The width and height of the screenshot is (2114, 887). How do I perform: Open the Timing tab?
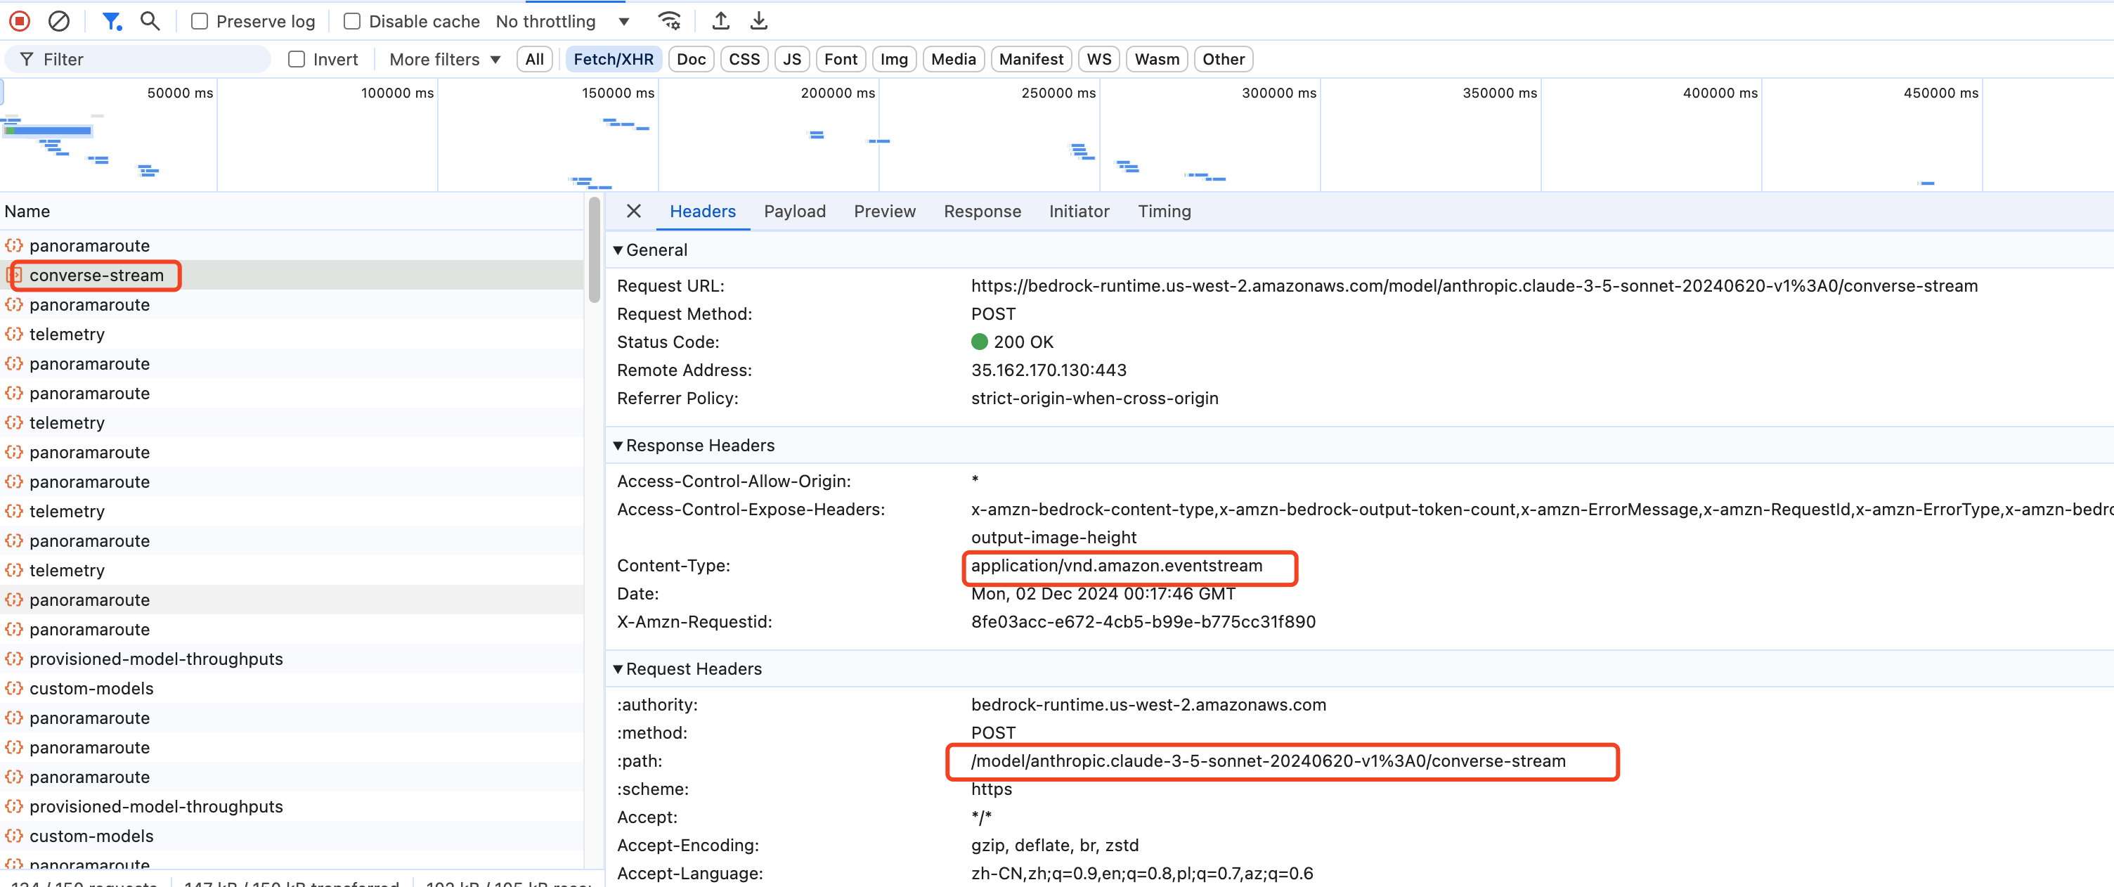pos(1164,211)
